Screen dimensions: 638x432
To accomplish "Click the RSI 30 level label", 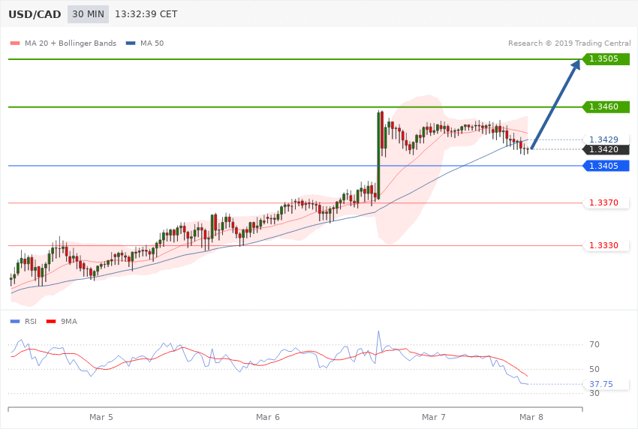I will 594,394.
